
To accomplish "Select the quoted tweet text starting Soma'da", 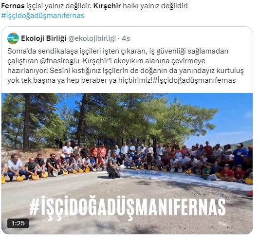I will point(126,66).
